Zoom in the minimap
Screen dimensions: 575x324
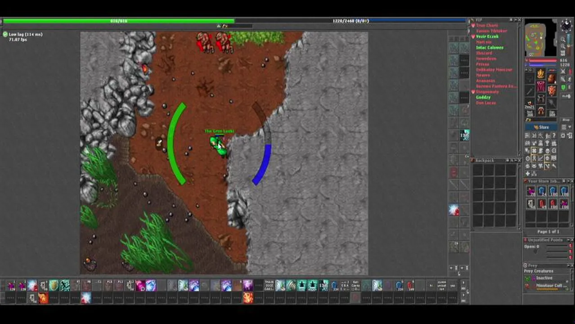click(563, 46)
